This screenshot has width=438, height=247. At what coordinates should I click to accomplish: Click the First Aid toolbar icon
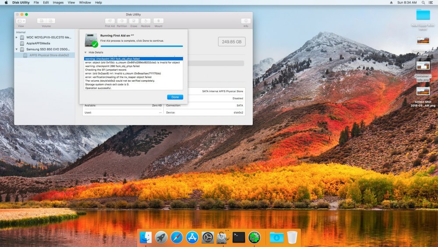[110, 21]
